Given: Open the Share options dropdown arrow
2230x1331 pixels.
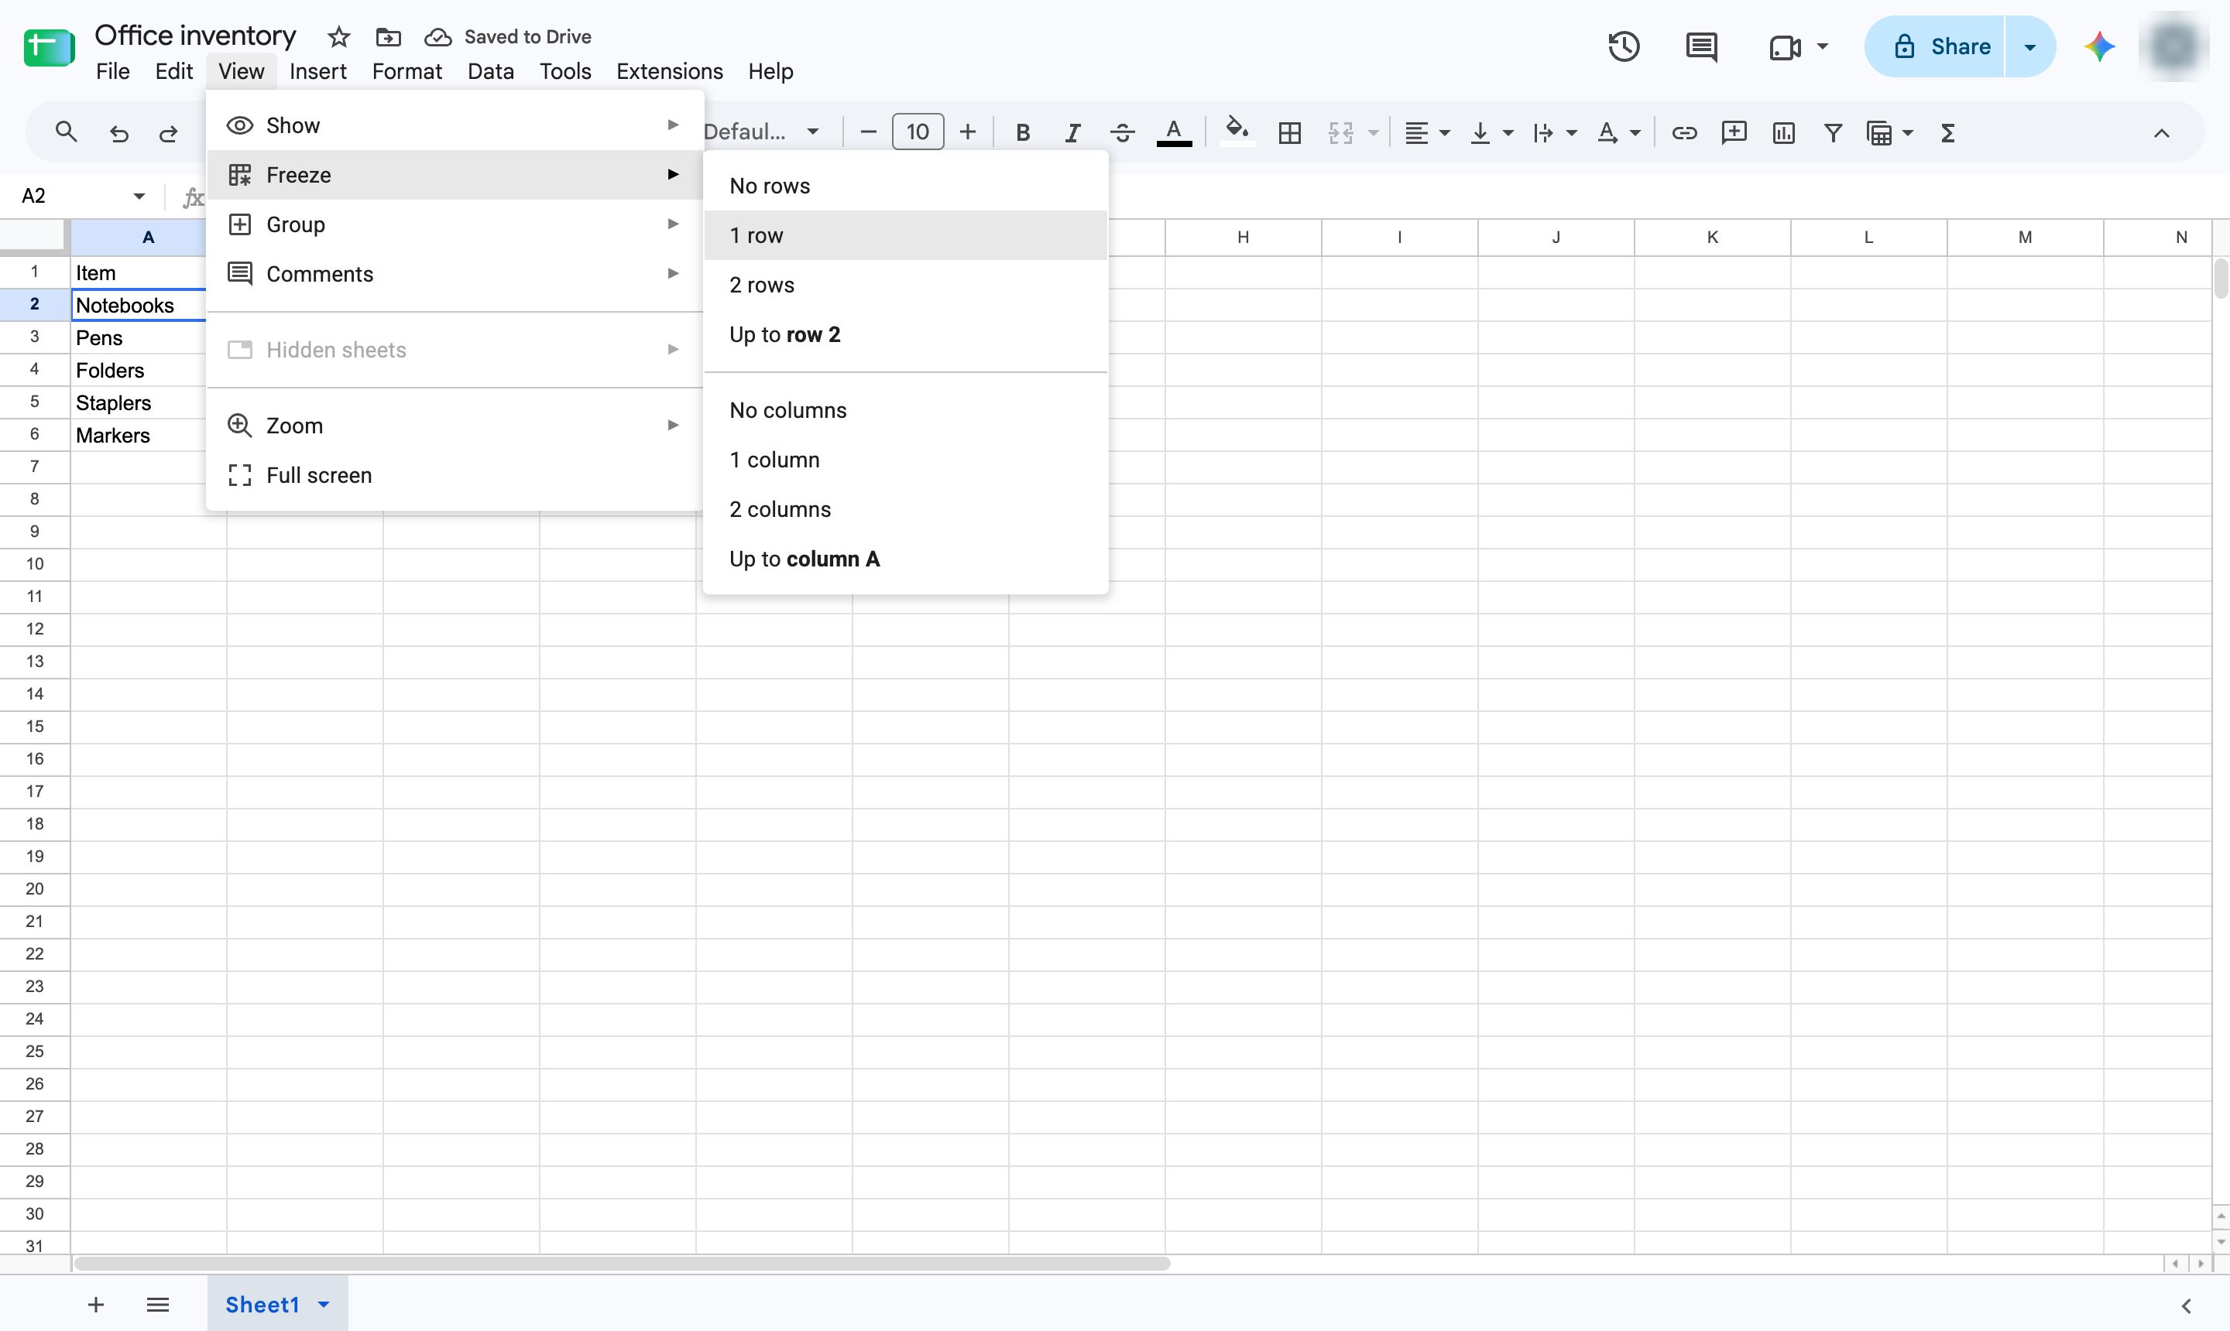Looking at the screenshot, I should 2029,46.
